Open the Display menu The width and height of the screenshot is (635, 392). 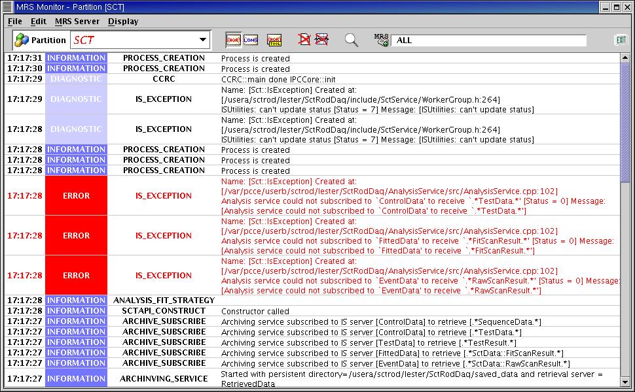click(x=123, y=22)
